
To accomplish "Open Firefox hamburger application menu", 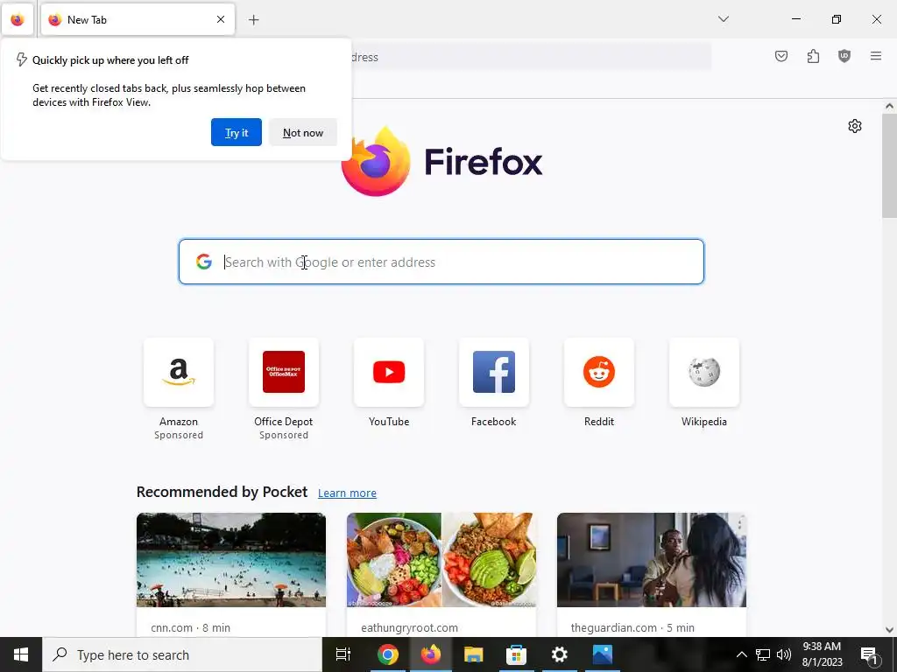I will (875, 56).
